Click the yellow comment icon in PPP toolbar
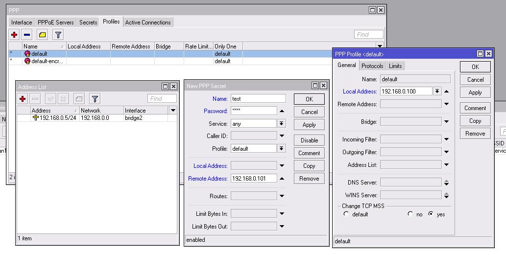This screenshot has width=506, height=255. [42, 35]
